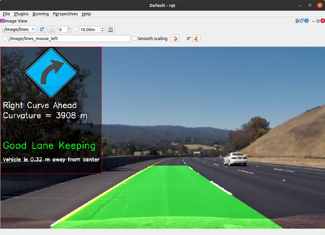Open the Plugins menu
325x235 pixels.
[21, 14]
